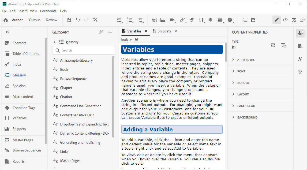
Task: Insert a bulleted list
Action: click(x=120, y=20)
